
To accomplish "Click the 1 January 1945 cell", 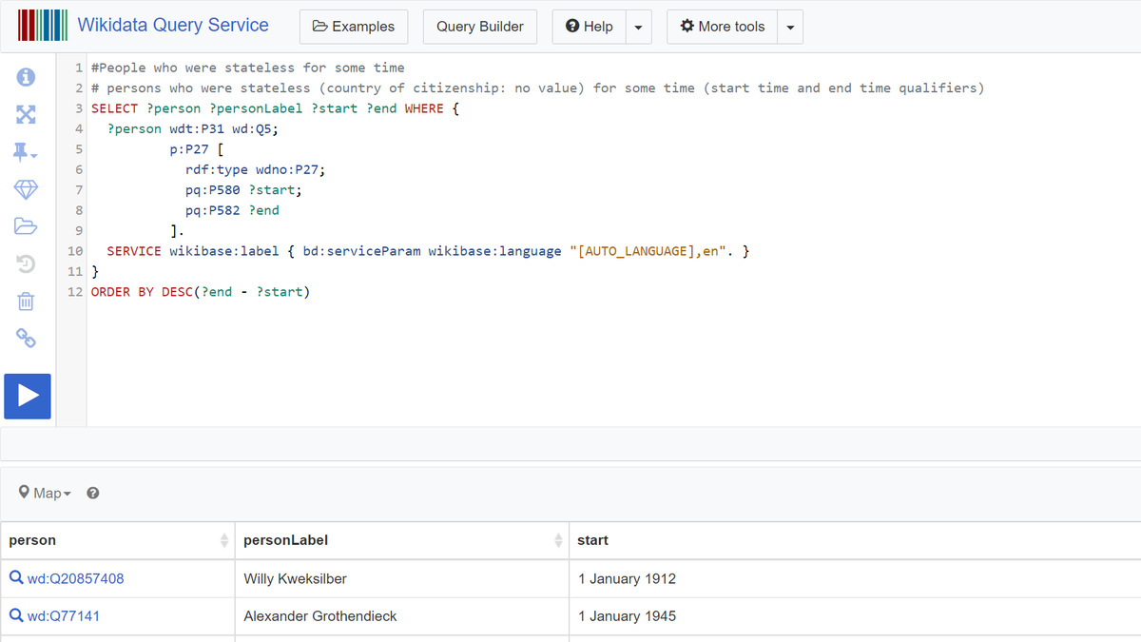I will [855, 616].
